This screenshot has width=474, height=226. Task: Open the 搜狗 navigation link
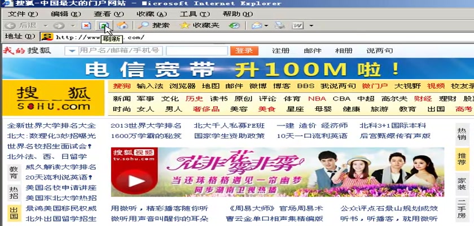tap(122, 86)
